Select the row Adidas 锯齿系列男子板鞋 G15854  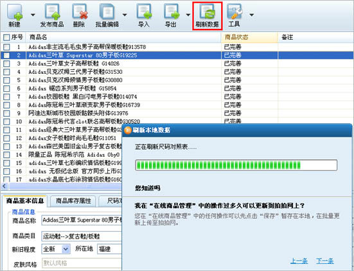[x=177, y=89]
